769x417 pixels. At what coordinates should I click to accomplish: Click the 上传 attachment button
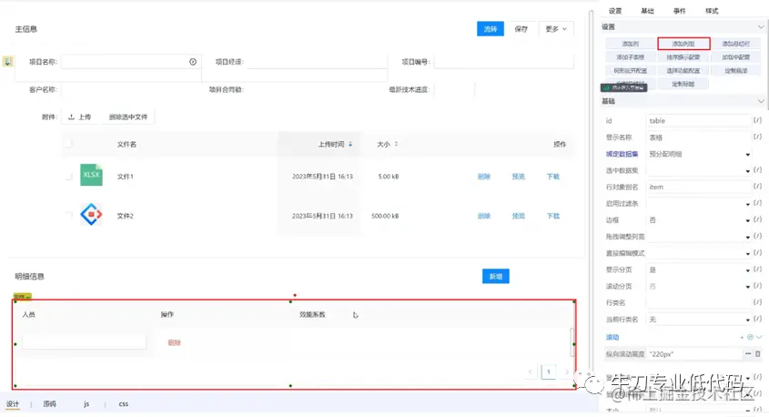tap(79, 117)
